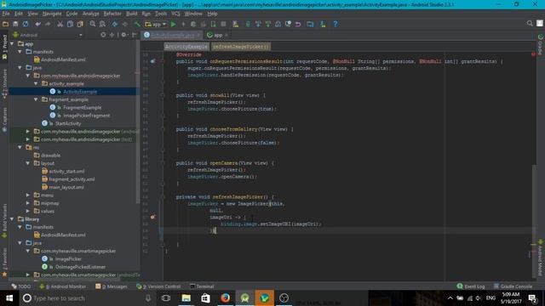Open File Explorer from taskbar
545x306 pixels.
pos(186,298)
